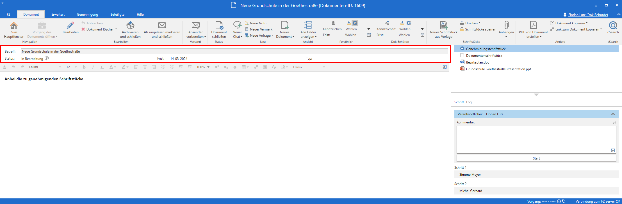Collapse the Verantwortlicher panel chevron
This screenshot has height=204, width=622.
point(613,114)
